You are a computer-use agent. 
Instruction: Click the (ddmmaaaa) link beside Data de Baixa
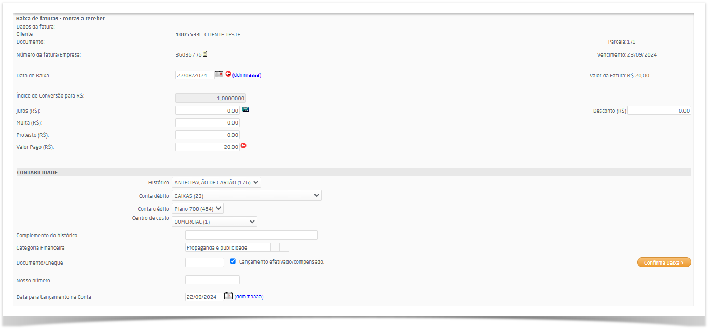pyautogui.click(x=247, y=75)
